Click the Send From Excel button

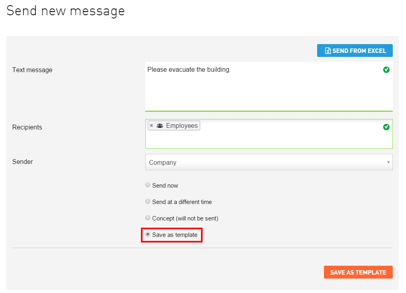pos(355,51)
